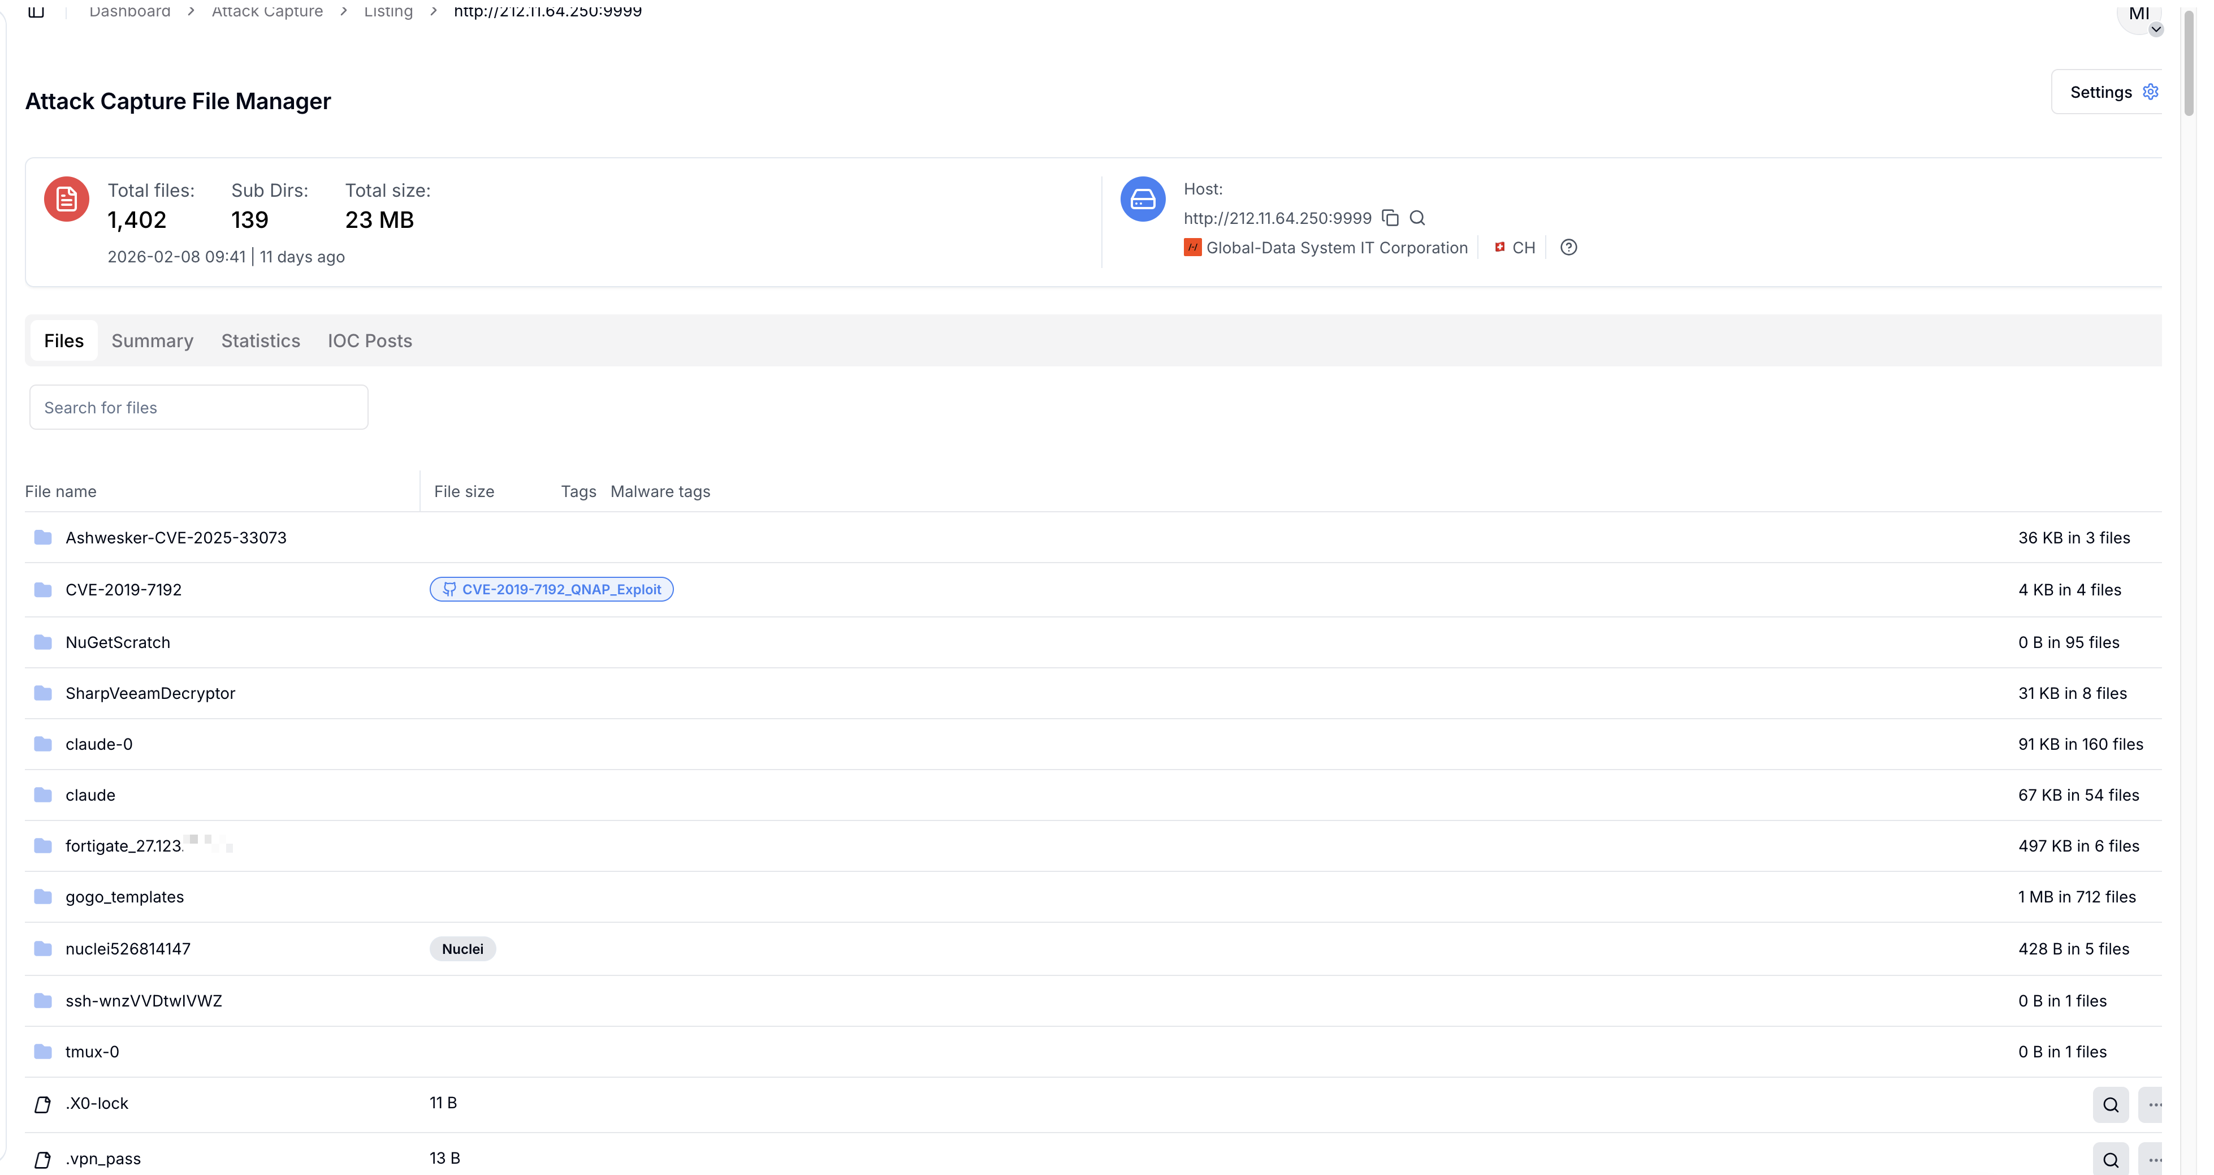Click the Nuclei tag badge

(462, 949)
